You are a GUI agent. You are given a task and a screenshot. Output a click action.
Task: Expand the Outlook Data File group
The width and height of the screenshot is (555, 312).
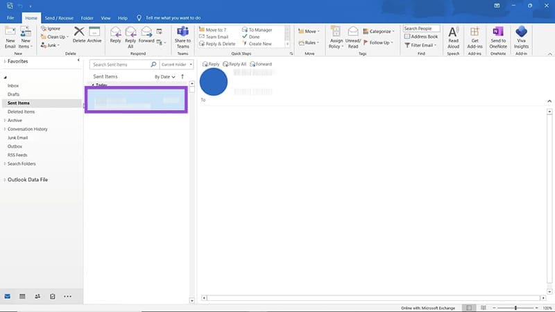point(5,180)
